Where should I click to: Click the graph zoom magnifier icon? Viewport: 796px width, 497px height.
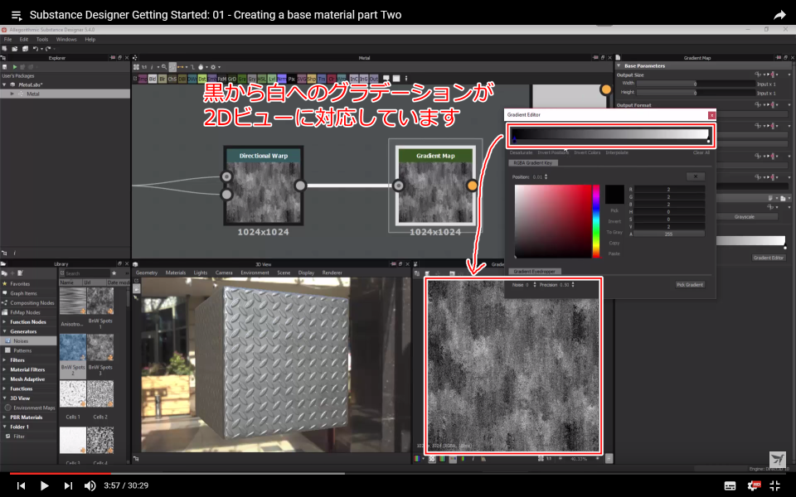tap(164, 67)
